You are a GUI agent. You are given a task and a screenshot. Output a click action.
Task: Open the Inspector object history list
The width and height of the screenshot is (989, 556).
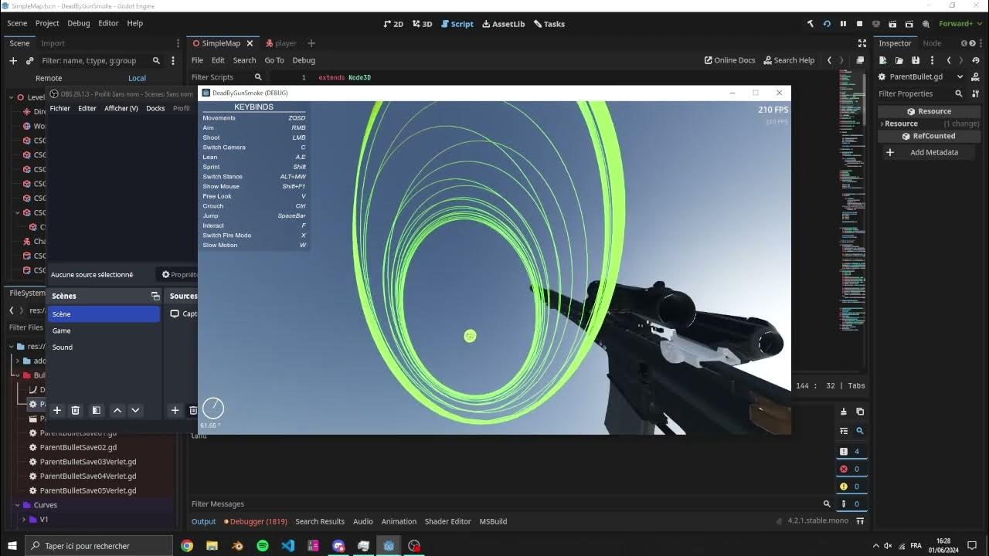pos(975,60)
